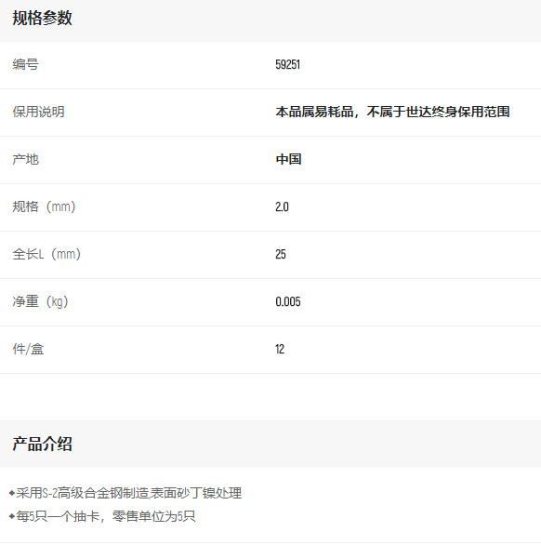Click the 规格（mm）label

(x=44, y=206)
